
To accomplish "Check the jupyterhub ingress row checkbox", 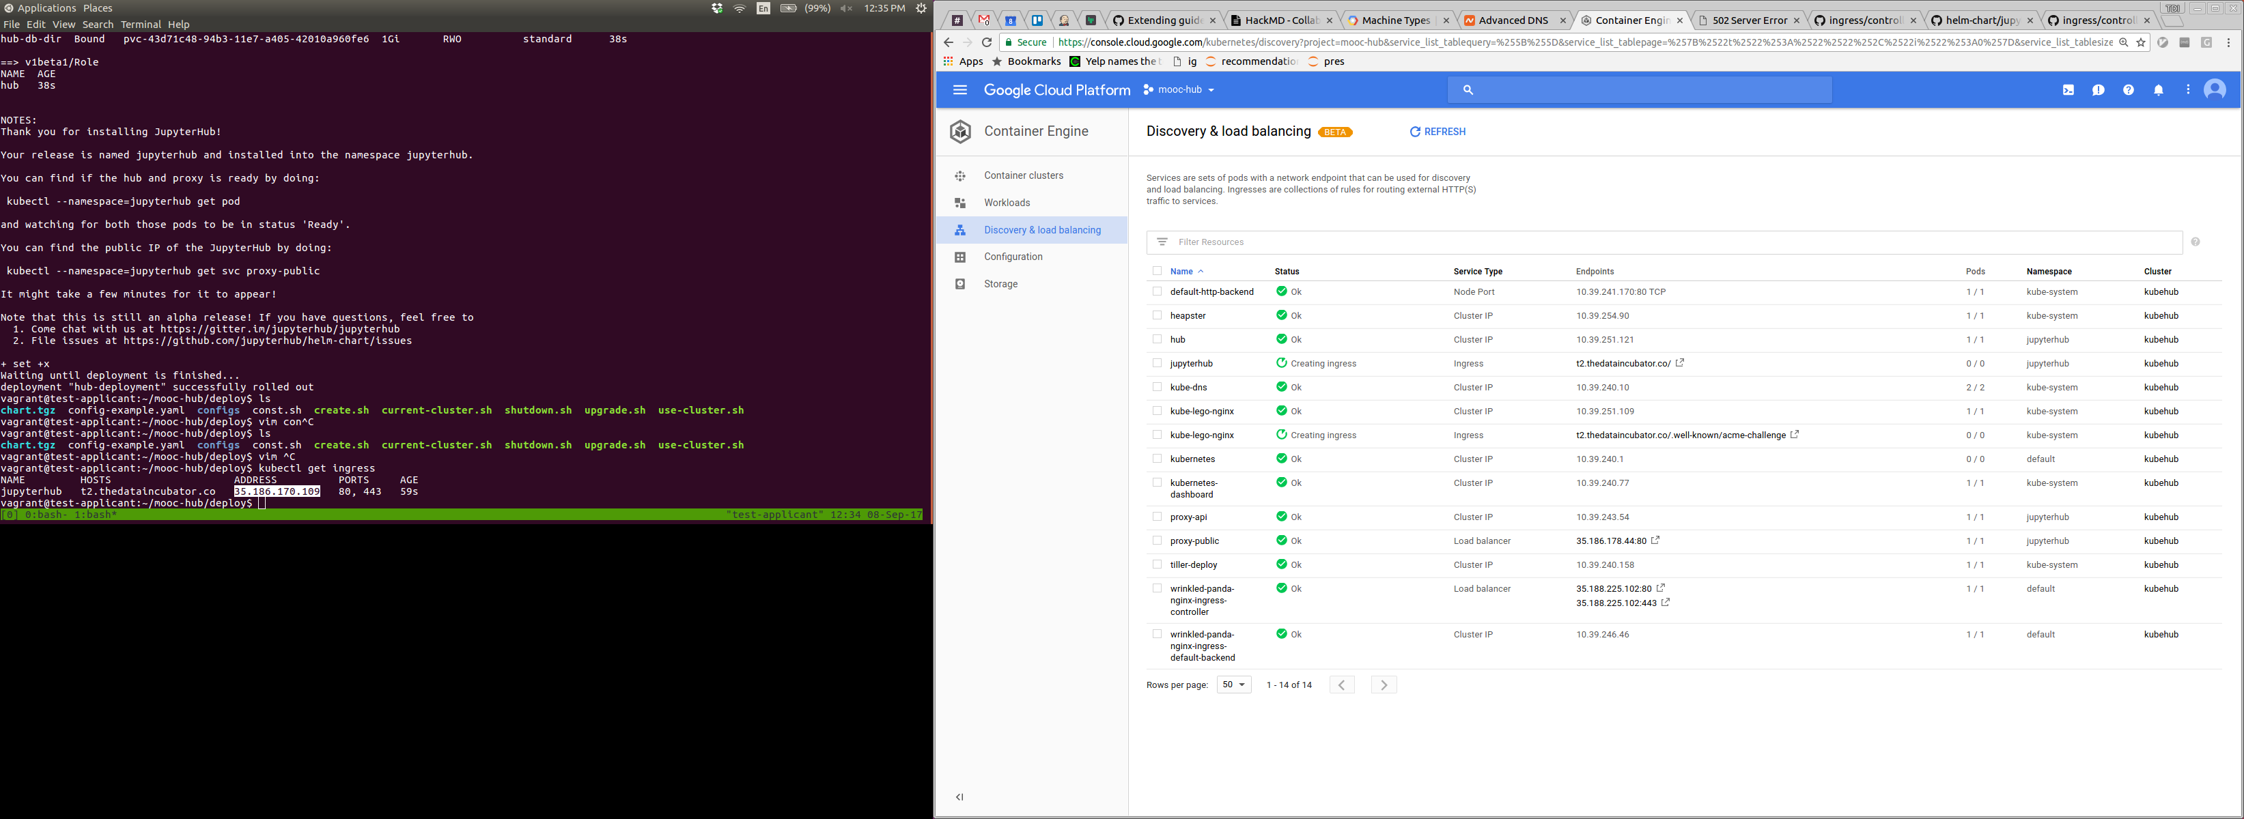I will [x=1157, y=363].
